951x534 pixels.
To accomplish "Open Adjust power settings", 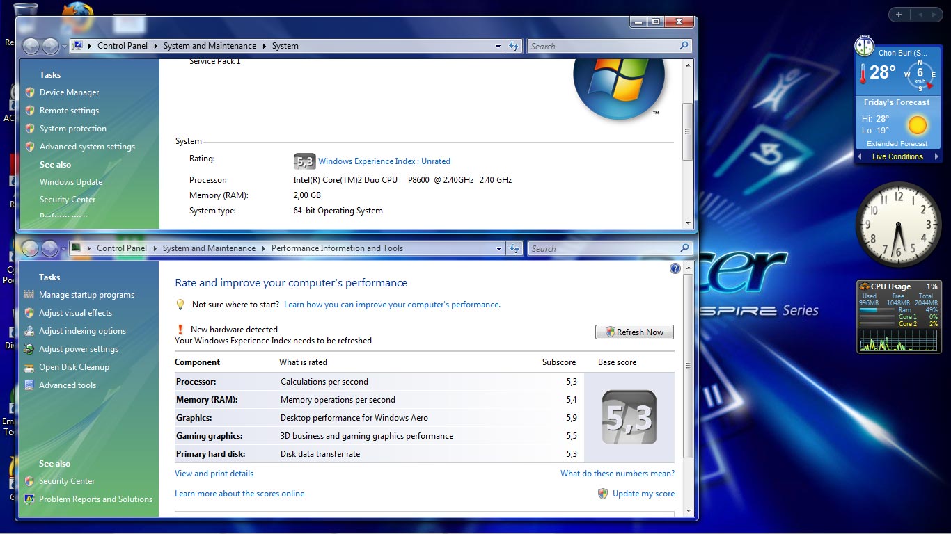I will tap(79, 349).
